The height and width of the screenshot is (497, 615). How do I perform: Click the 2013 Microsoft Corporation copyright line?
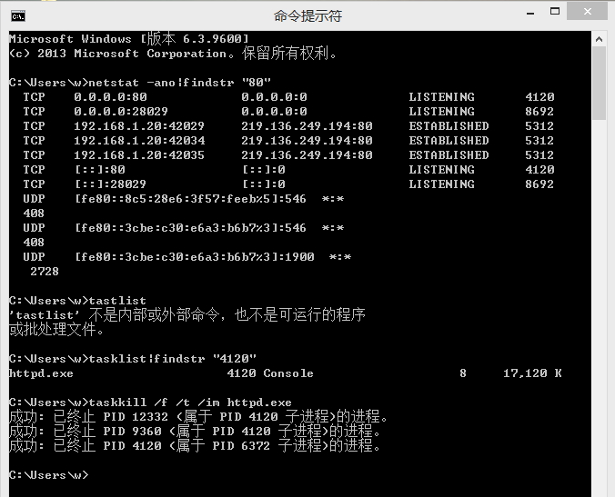pyautogui.click(x=173, y=54)
